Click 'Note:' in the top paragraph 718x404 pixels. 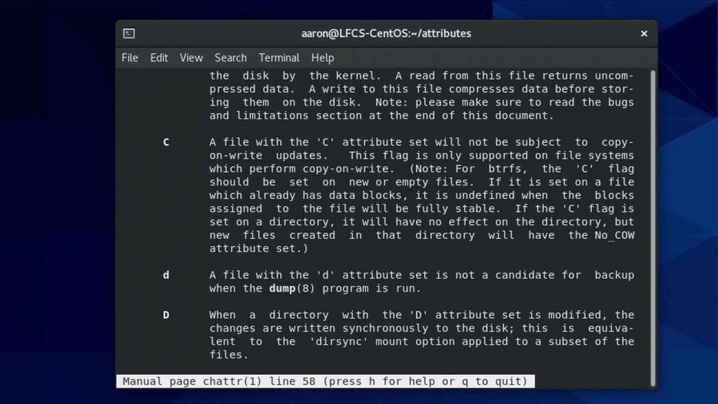[x=392, y=102]
